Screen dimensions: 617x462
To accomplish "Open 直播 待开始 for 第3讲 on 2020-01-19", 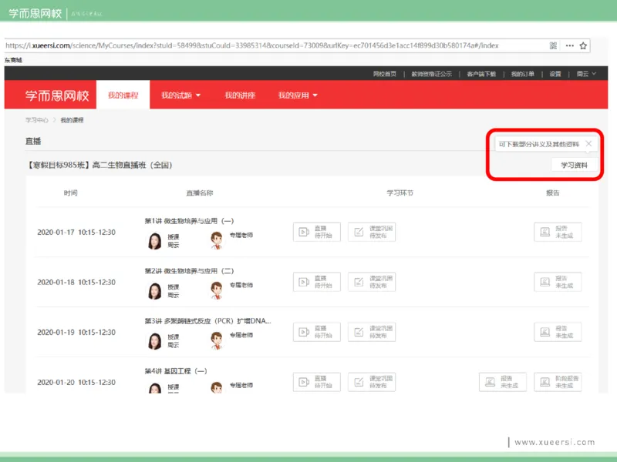I will 317,332.
